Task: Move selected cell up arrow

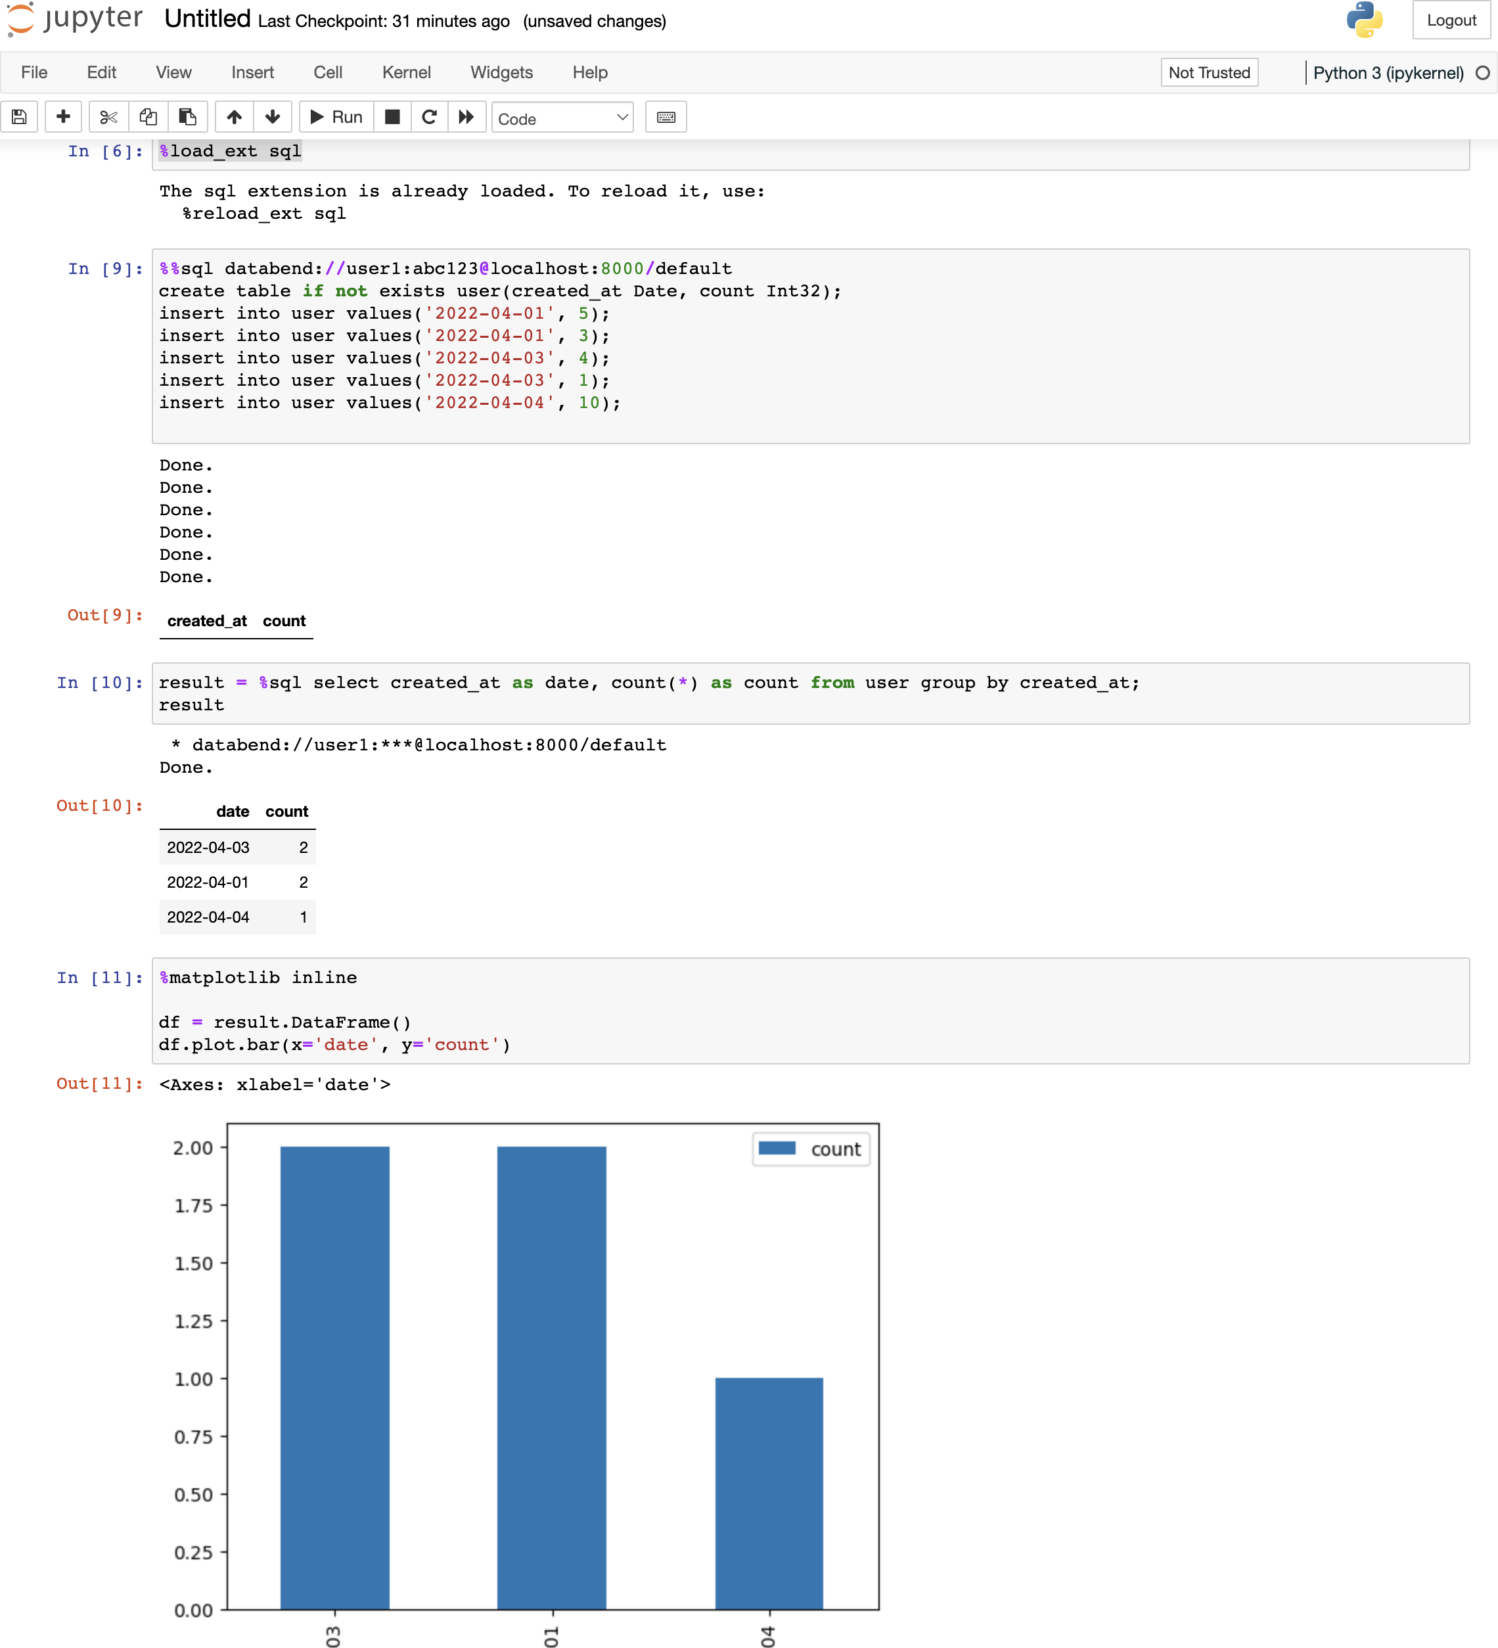Action: (x=235, y=117)
